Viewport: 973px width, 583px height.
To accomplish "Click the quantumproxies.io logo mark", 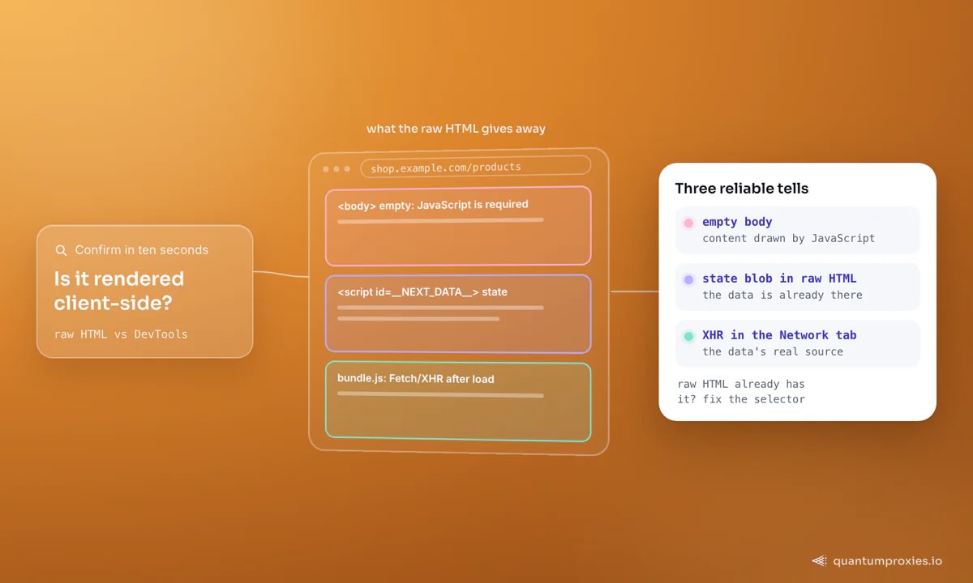I will [x=820, y=560].
